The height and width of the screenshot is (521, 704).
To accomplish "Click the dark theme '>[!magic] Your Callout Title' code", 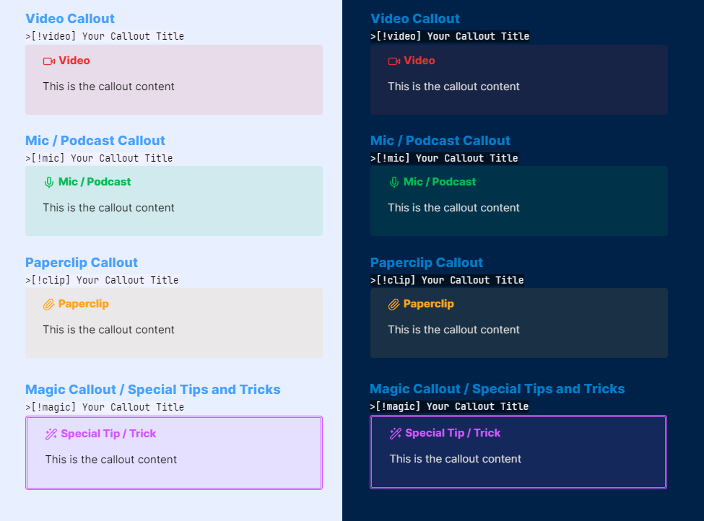I will pyautogui.click(x=449, y=406).
